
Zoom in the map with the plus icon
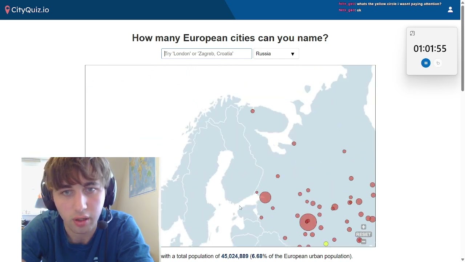click(363, 227)
